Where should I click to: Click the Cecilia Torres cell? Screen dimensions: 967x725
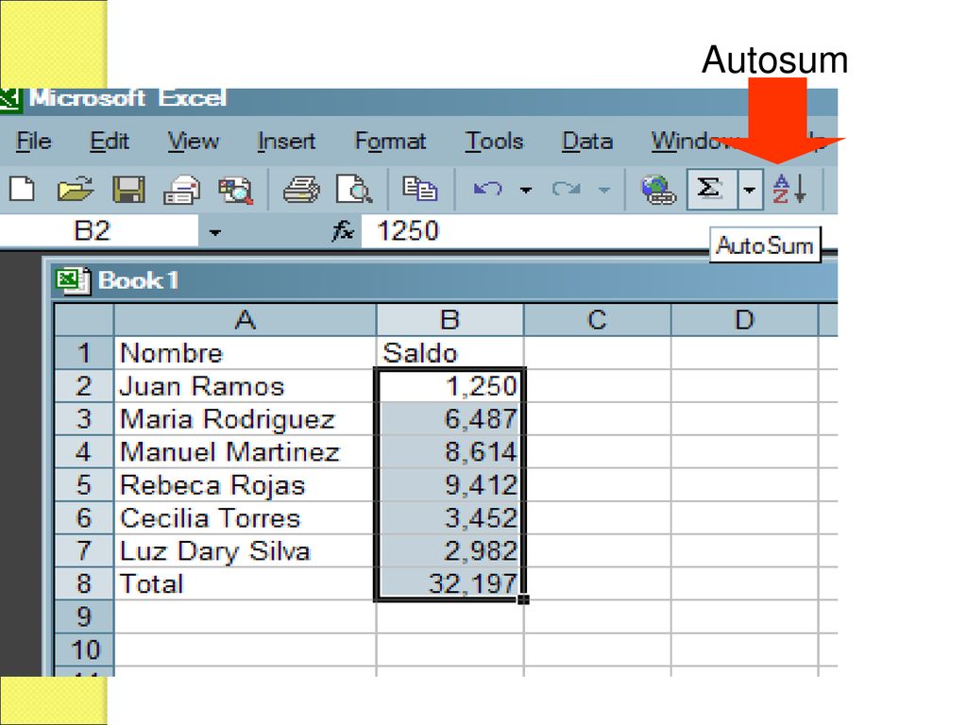coord(246,518)
